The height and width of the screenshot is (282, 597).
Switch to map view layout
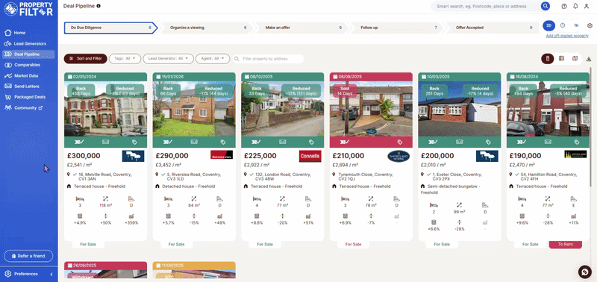[x=575, y=59]
